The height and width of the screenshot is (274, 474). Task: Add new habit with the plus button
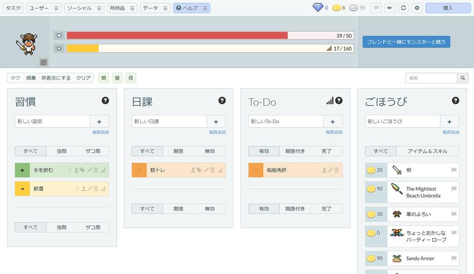99,121
